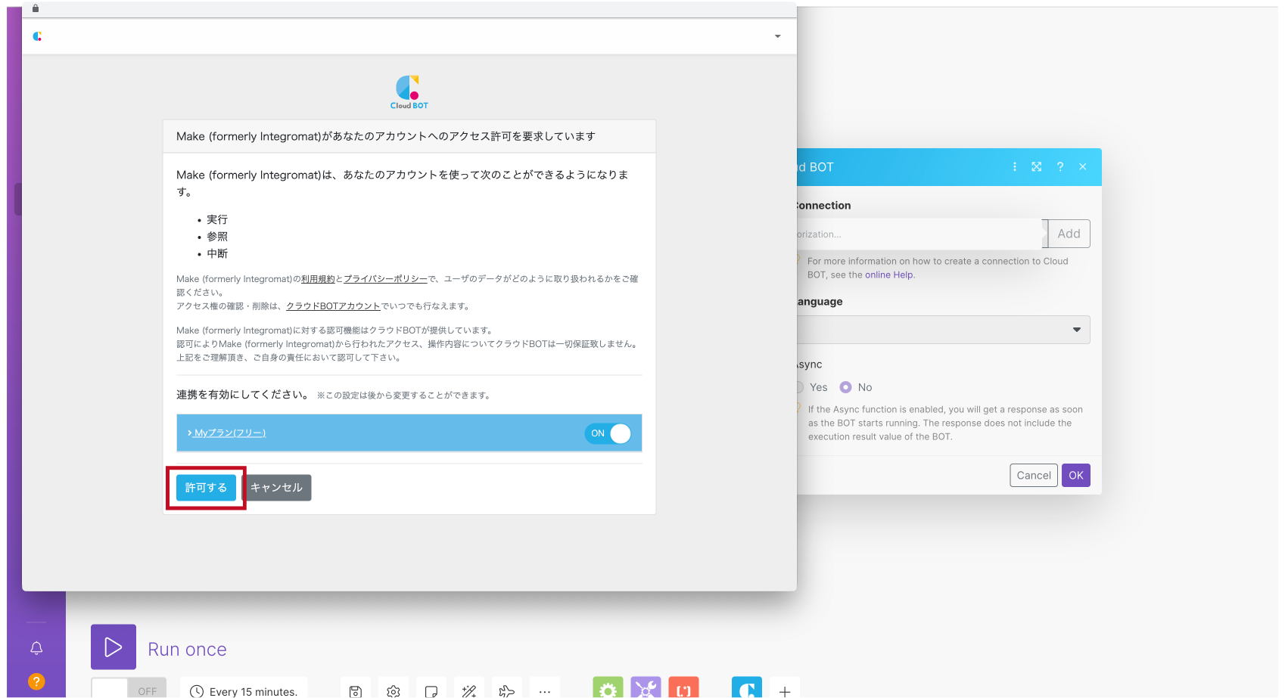Open the dialog help question mark icon
Screen dimensions: 1285x698
1060,167
